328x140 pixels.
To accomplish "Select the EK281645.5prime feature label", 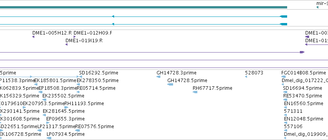I will coord(64,111).
